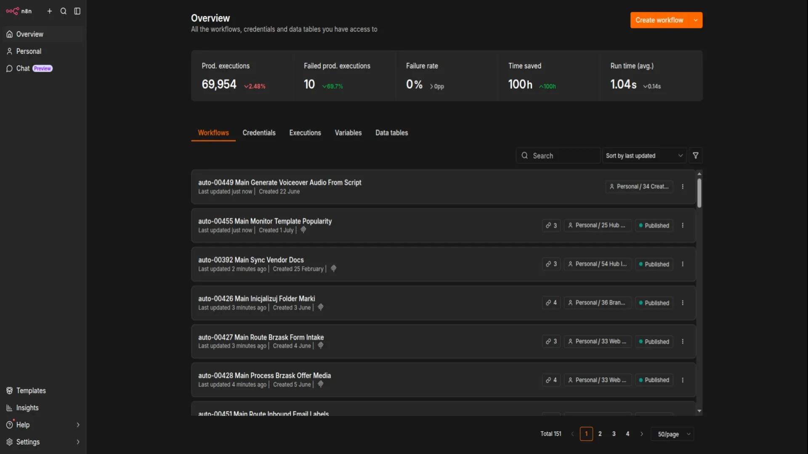Click the plus icon beside the n8n logo
This screenshot has height=454, width=808.
pos(50,11)
